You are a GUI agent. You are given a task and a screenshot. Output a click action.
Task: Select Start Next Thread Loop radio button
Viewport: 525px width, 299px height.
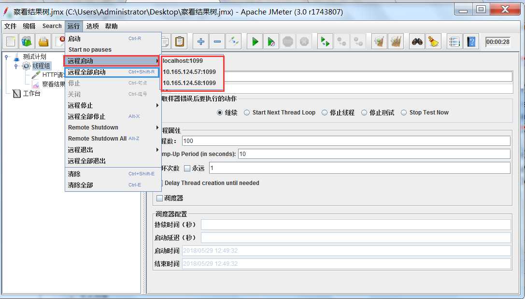click(247, 113)
